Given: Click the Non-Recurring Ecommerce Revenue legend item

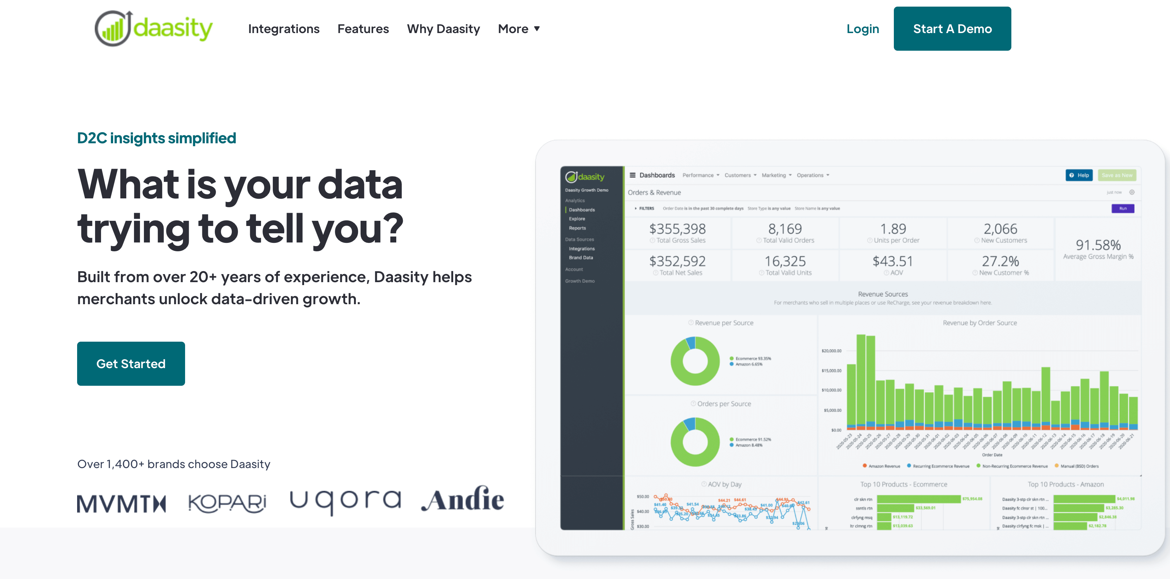Looking at the screenshot, I should pyautogui.click(x=1012, y=466).
